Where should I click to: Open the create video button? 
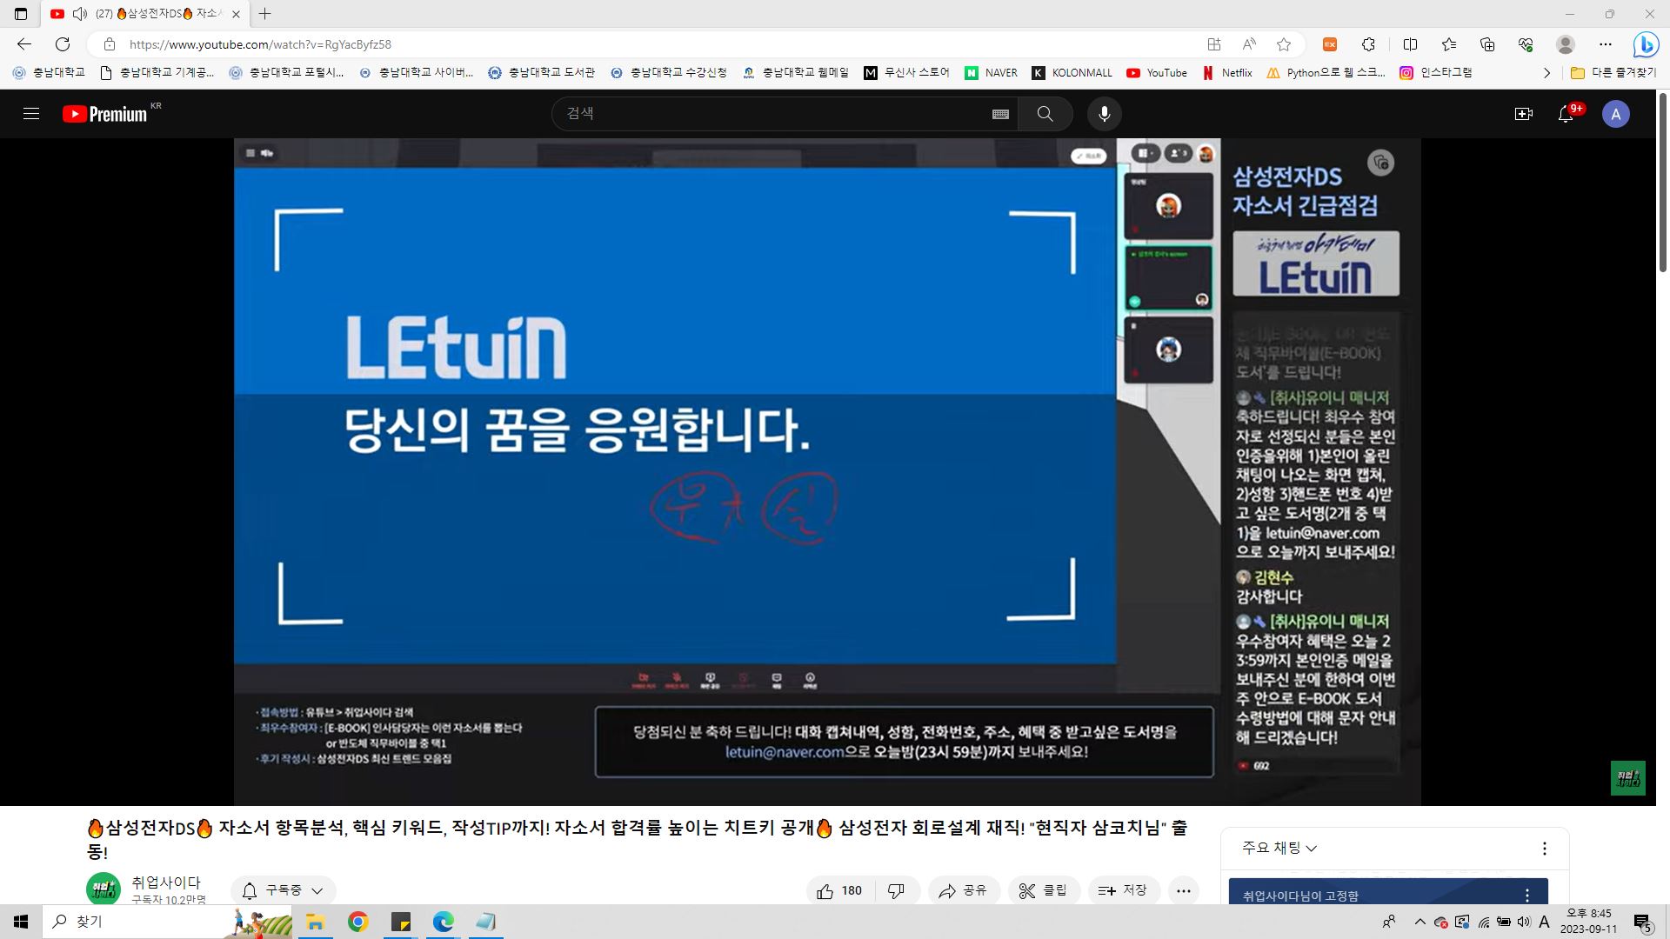[x=1523, y=114]
